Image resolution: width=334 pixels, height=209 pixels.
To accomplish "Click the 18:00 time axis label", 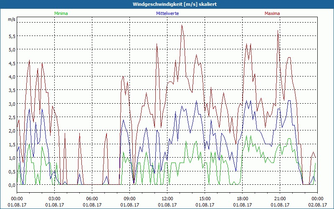I will tap(243, 199).
